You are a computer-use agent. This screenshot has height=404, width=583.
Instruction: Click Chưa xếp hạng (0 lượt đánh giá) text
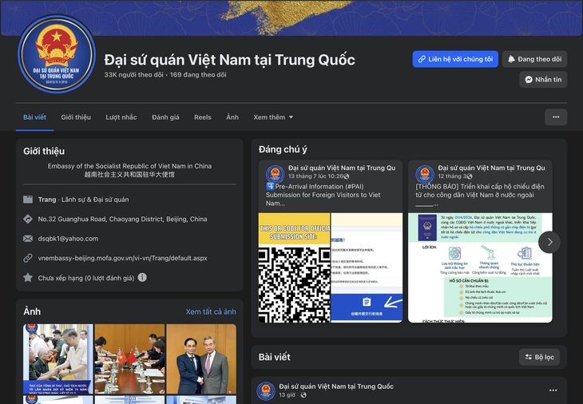86,278
